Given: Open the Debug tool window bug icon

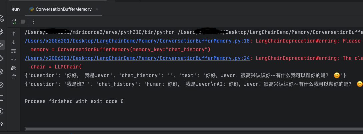Looking at the screenshot, I should (x=1, y=58).
